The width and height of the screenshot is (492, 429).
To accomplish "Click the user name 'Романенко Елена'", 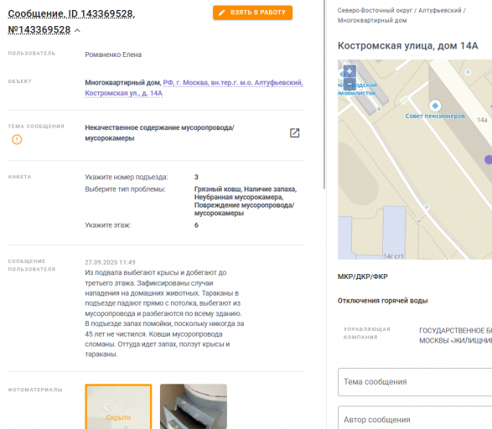I will pyautogui.click(x=113, y=54).
